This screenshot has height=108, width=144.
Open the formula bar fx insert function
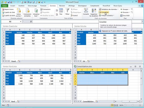[x=31, y=22]
